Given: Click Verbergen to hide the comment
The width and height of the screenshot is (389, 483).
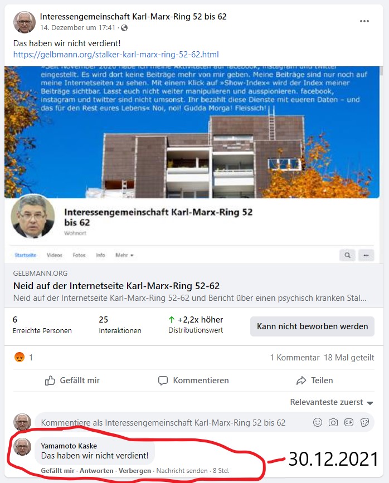Looking at the screenshot, I should pyautogui.click(x=135, y=471).
